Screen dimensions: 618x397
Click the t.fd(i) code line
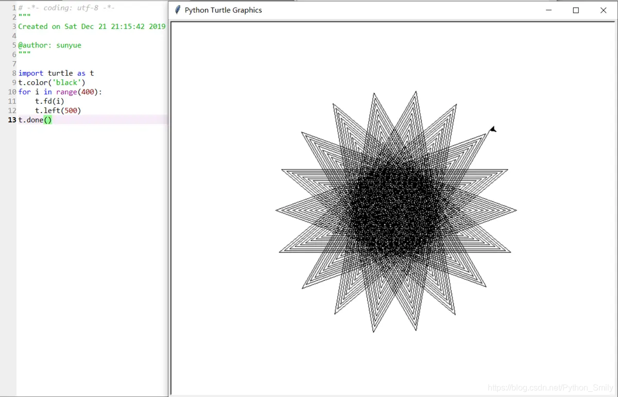click(50, 101)
